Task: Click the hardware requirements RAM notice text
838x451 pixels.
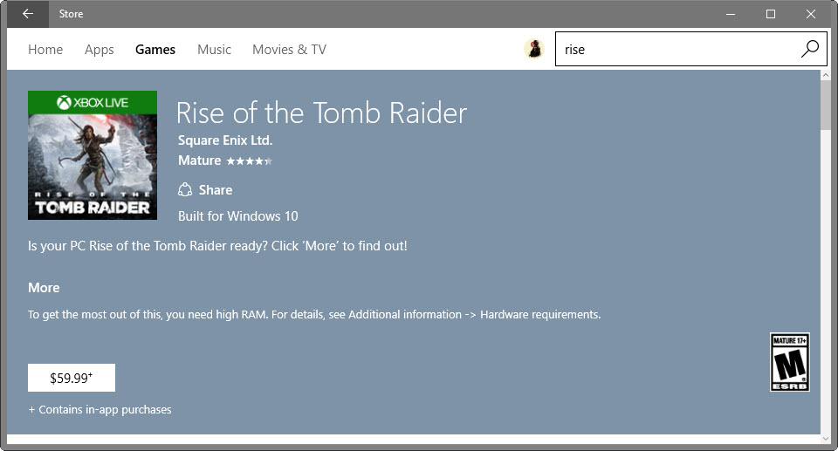Action: [314, 314]
